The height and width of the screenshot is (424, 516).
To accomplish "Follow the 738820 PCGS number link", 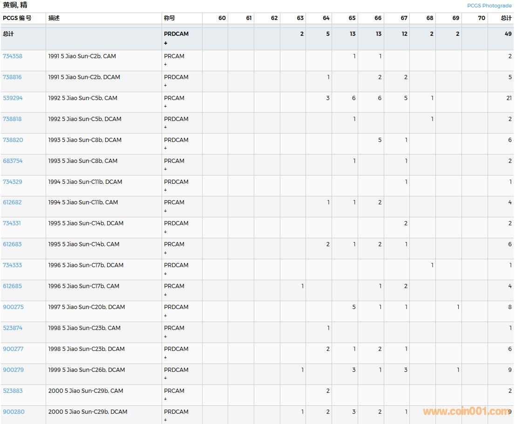I will pyautogui.click(x=13, y=140).
